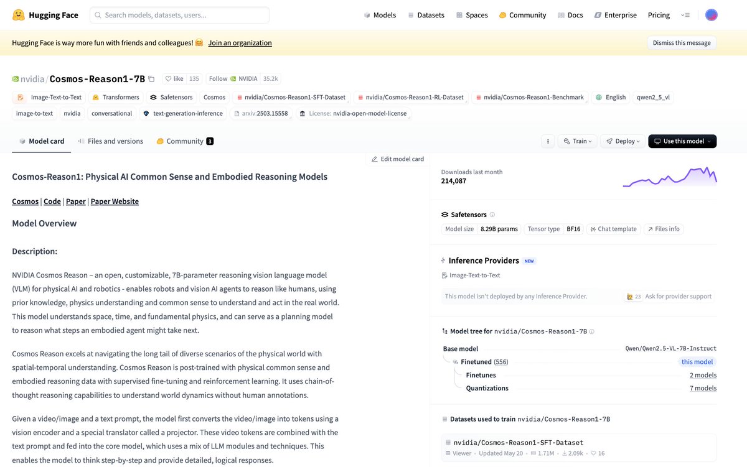Click the Edit model card button
747x467 pixels.
coord(398,159)
